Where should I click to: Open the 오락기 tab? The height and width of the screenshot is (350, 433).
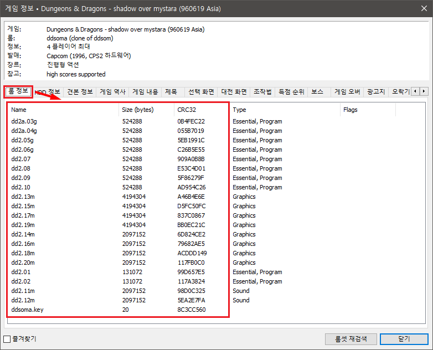[400, 92]
